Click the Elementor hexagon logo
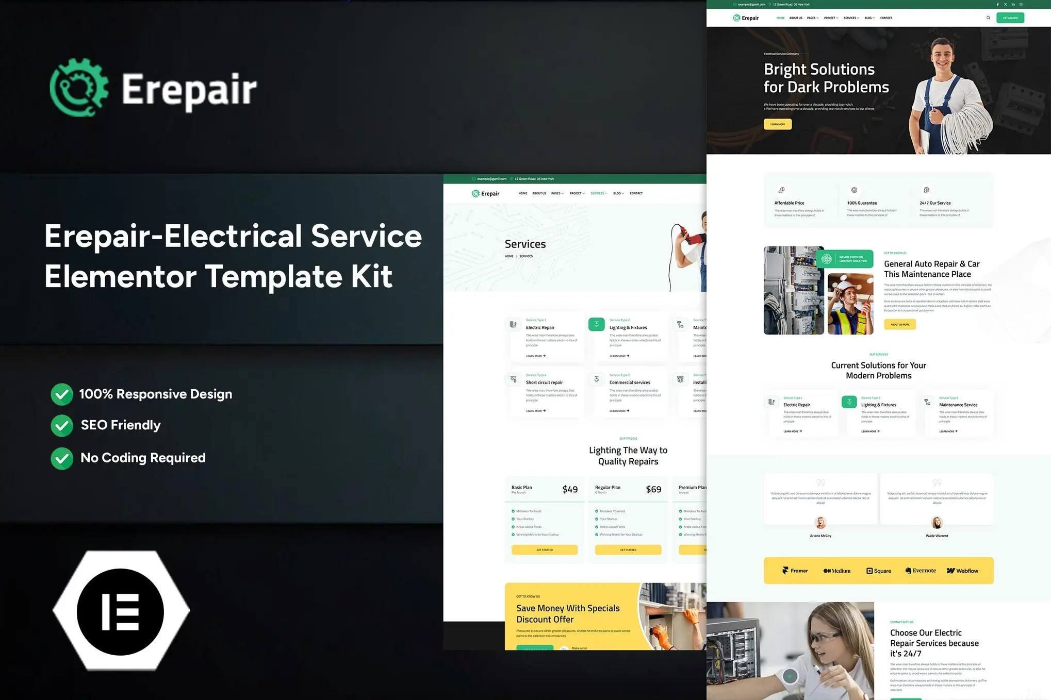The image size is (1051, 700). (x=121, y=611)
